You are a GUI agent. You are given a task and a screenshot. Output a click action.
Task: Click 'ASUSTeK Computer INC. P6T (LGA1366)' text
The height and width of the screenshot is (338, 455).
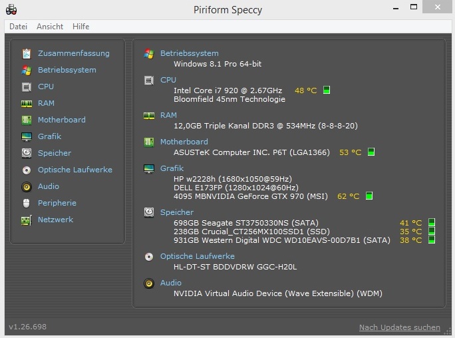(251, 152)
